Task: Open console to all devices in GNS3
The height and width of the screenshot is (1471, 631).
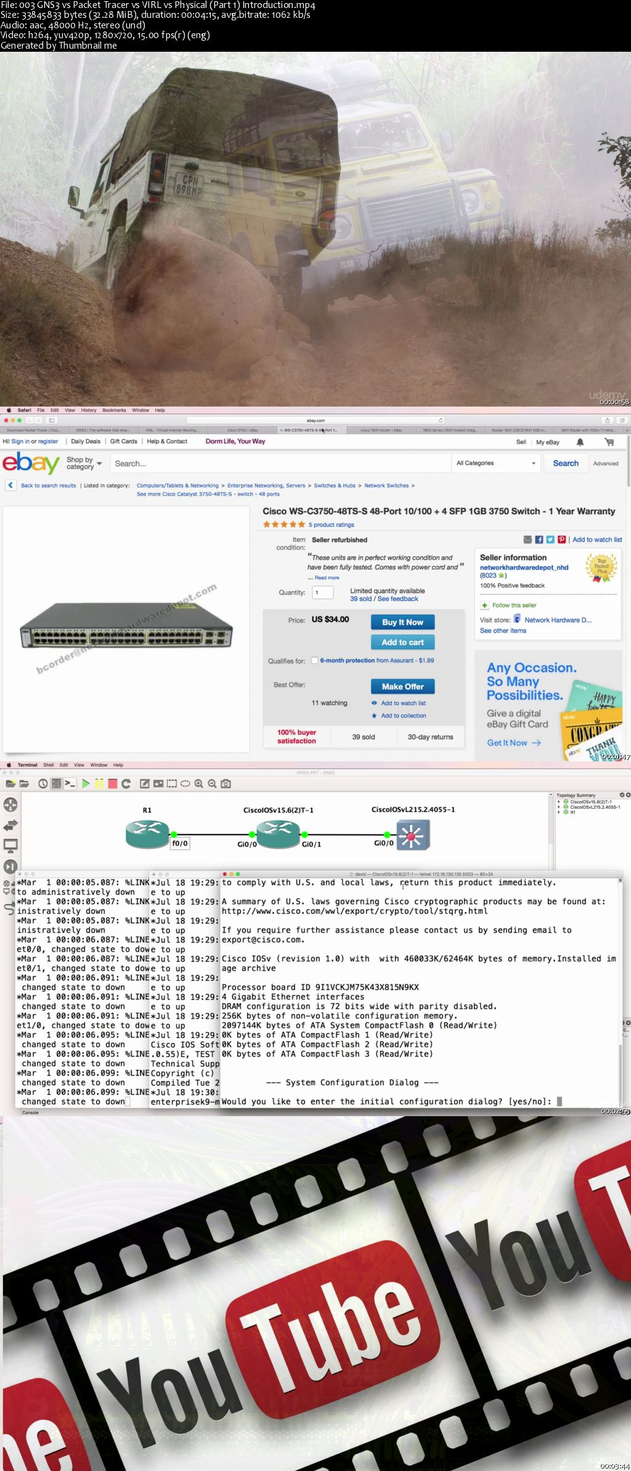Action: click(70, 784)
